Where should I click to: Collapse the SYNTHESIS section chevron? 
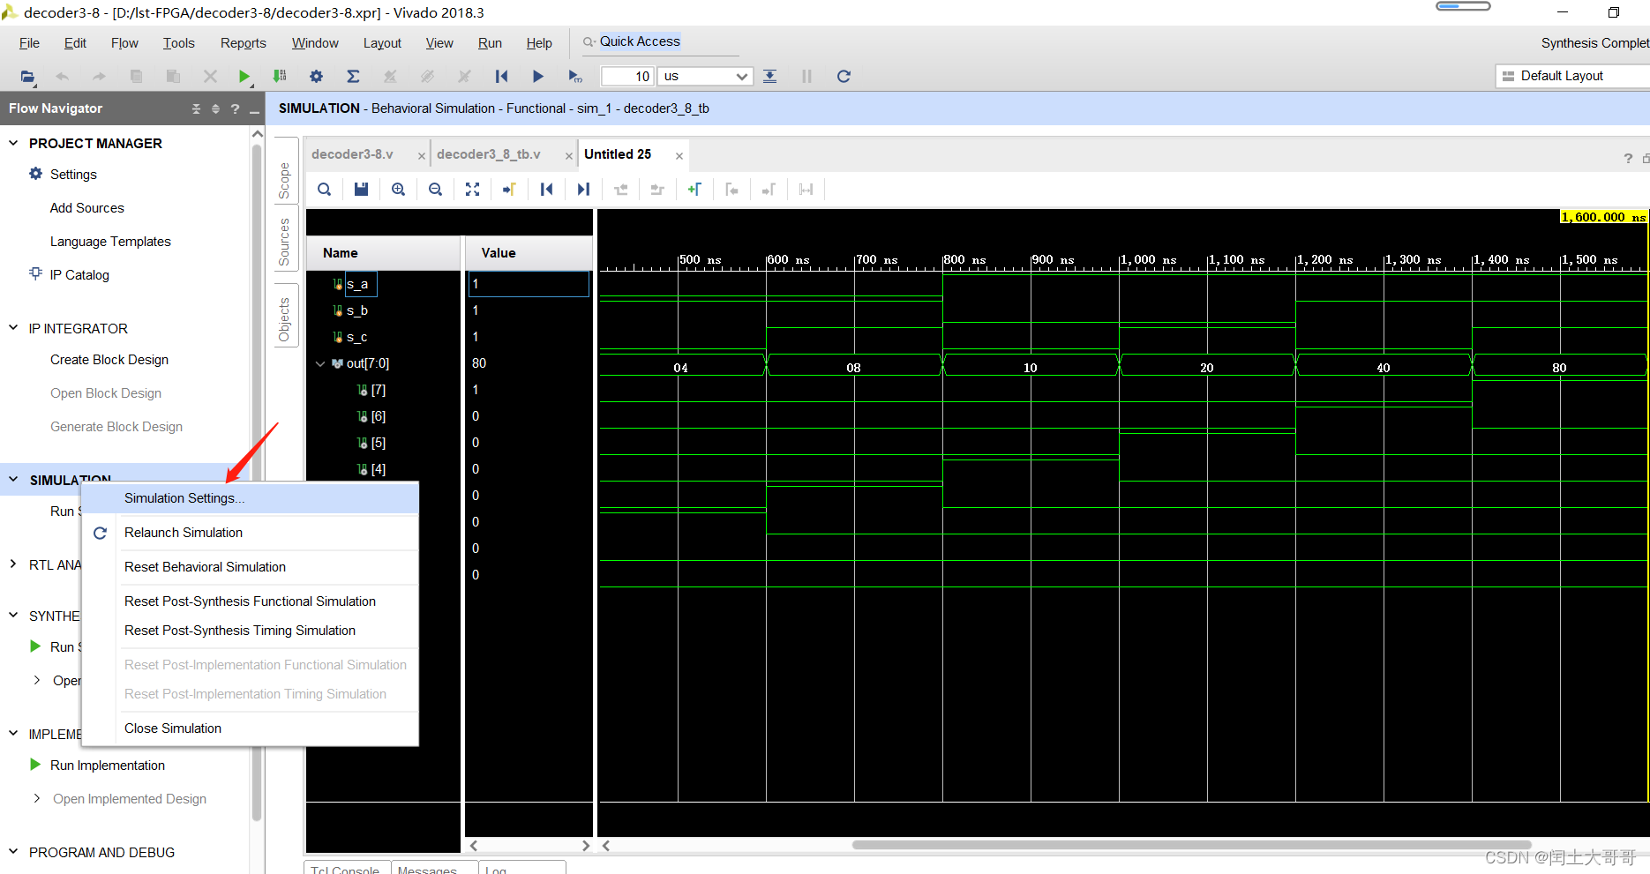click(13, 616)
